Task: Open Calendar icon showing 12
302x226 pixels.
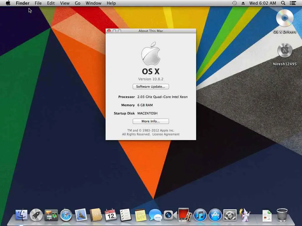Action: point(111,215)
